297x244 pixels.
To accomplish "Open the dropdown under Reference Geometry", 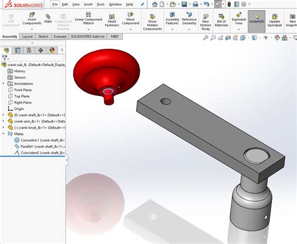I will tap(189, 29).
